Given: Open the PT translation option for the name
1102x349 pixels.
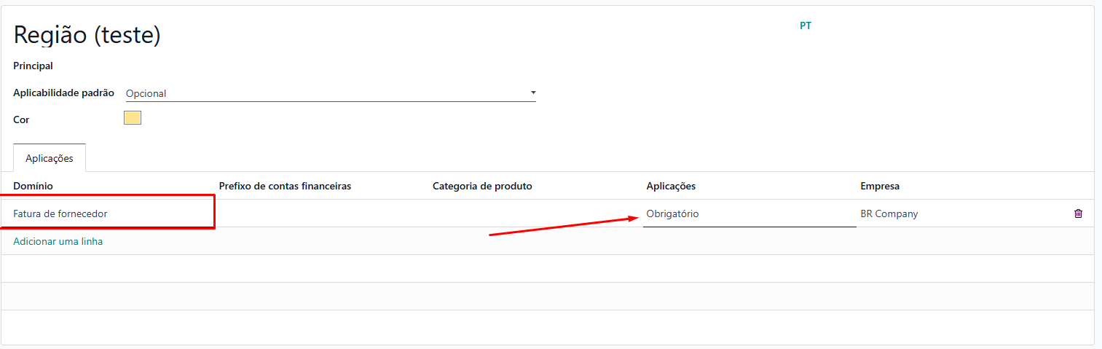Looking at the screenshot, I should 806,26.
